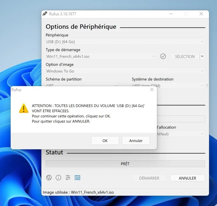Click the ANNULER button in main window
The width and height of the screenshot is (217, 206).
coord(188,178)
